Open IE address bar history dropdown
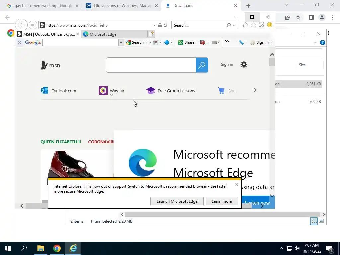 coord(154,25)
